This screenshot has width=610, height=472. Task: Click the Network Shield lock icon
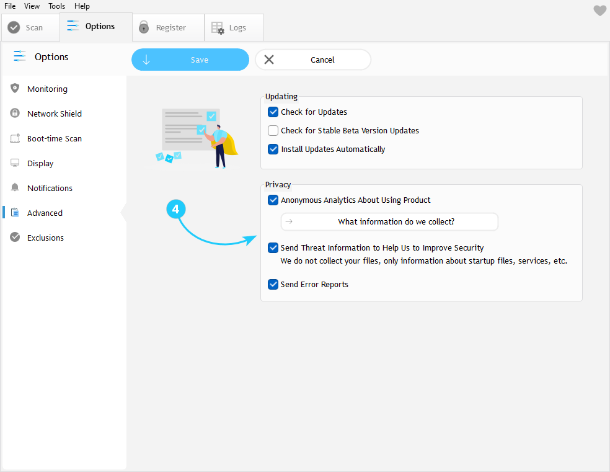click(15, 114)
